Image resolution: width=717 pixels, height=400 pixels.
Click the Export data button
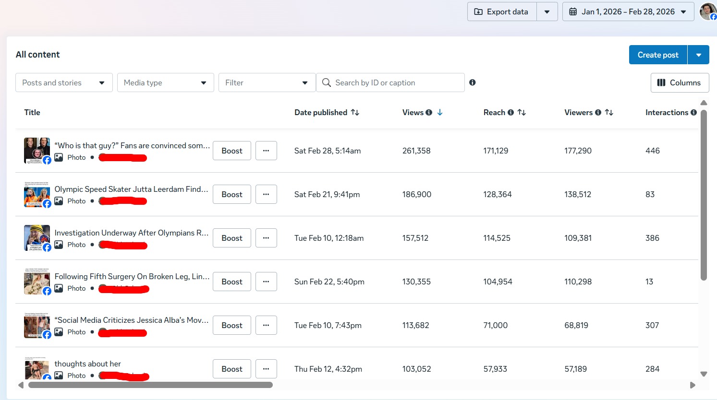coord(502,12)
